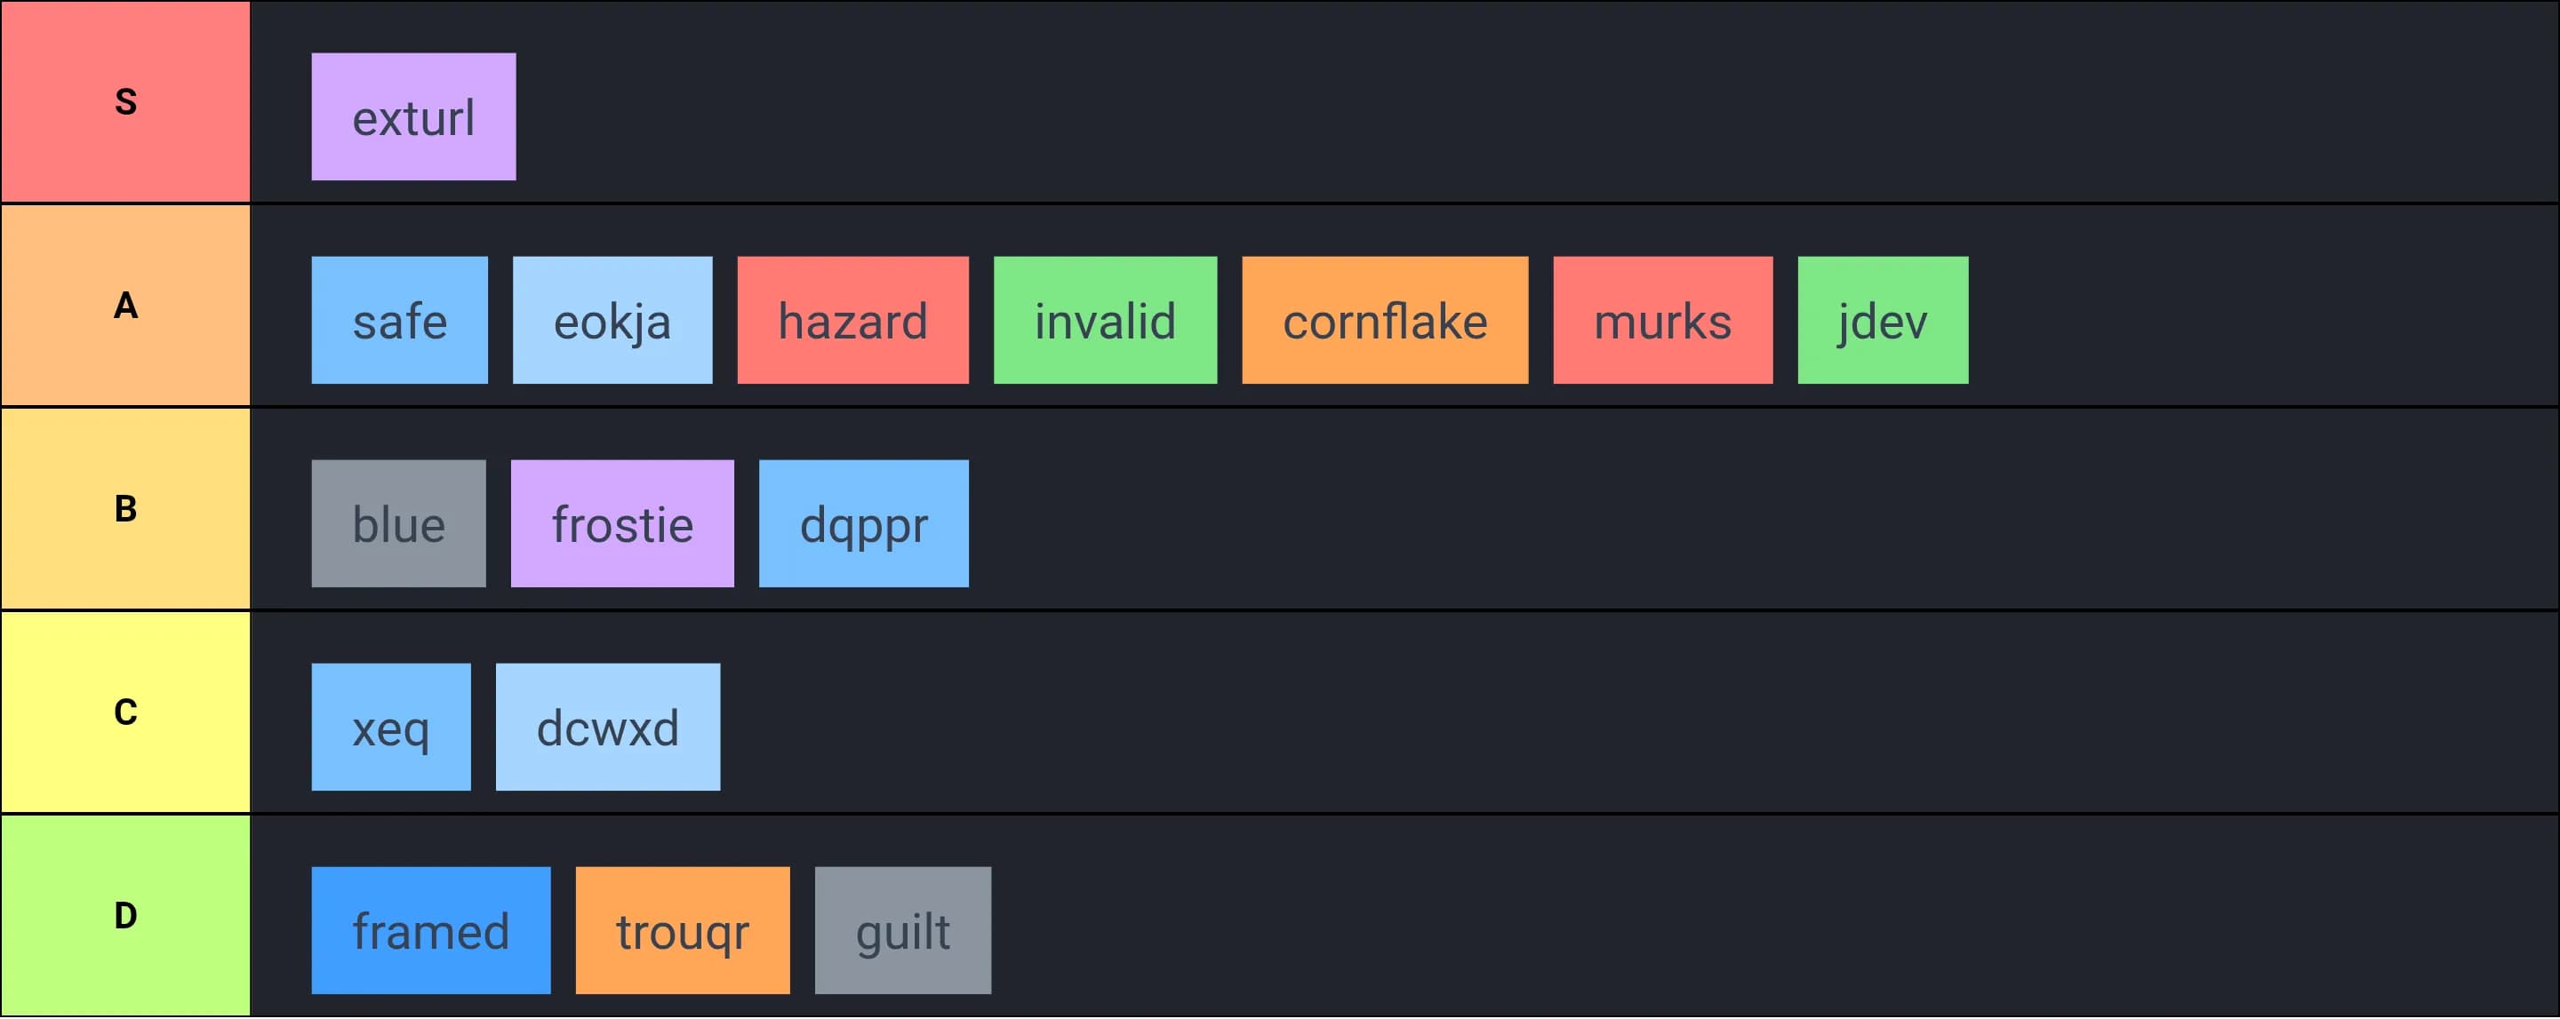Click the gray blue tile
This screenshot has width=2560, height=1019.
point(398,524)
